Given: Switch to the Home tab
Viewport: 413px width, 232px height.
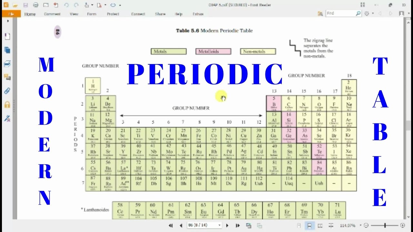Looking at the screenshot, I should click(30, 14).
